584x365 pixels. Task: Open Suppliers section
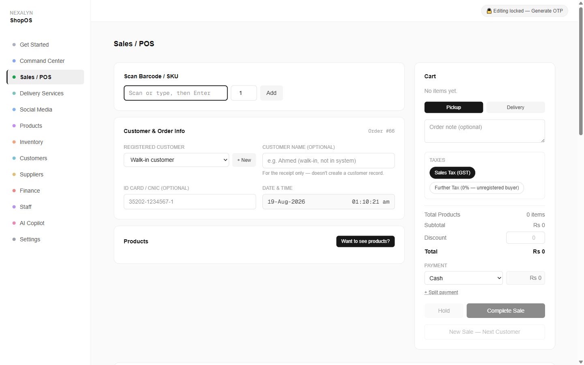point(45,174)
